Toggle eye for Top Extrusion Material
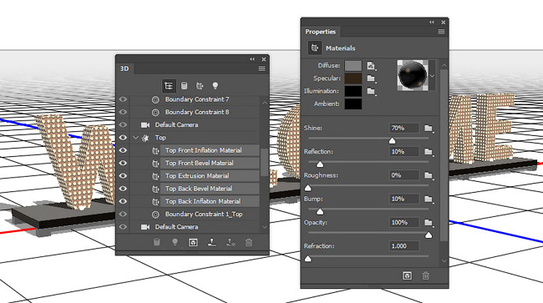Viewport: 543px width, 303px height. coord(123,176)
